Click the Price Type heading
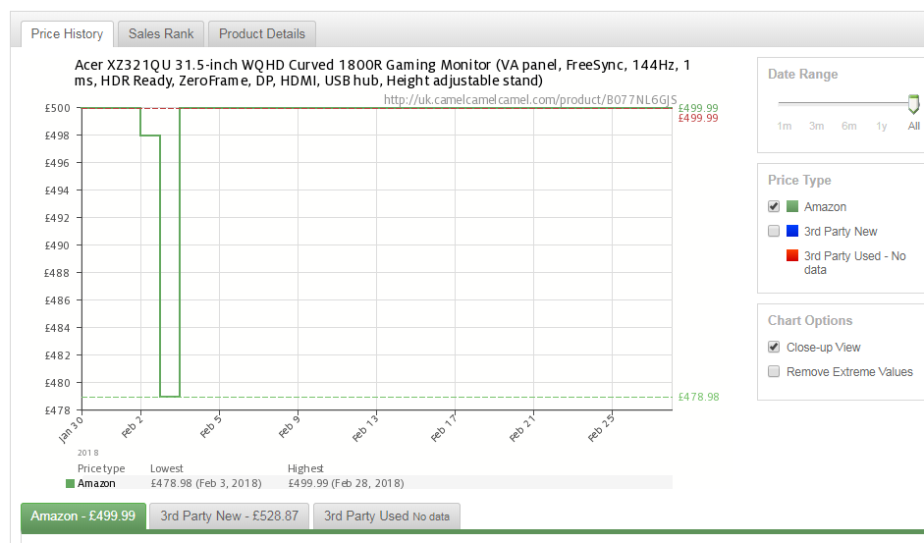The width and height of the screenshot is (924, 543). [799, 181]
